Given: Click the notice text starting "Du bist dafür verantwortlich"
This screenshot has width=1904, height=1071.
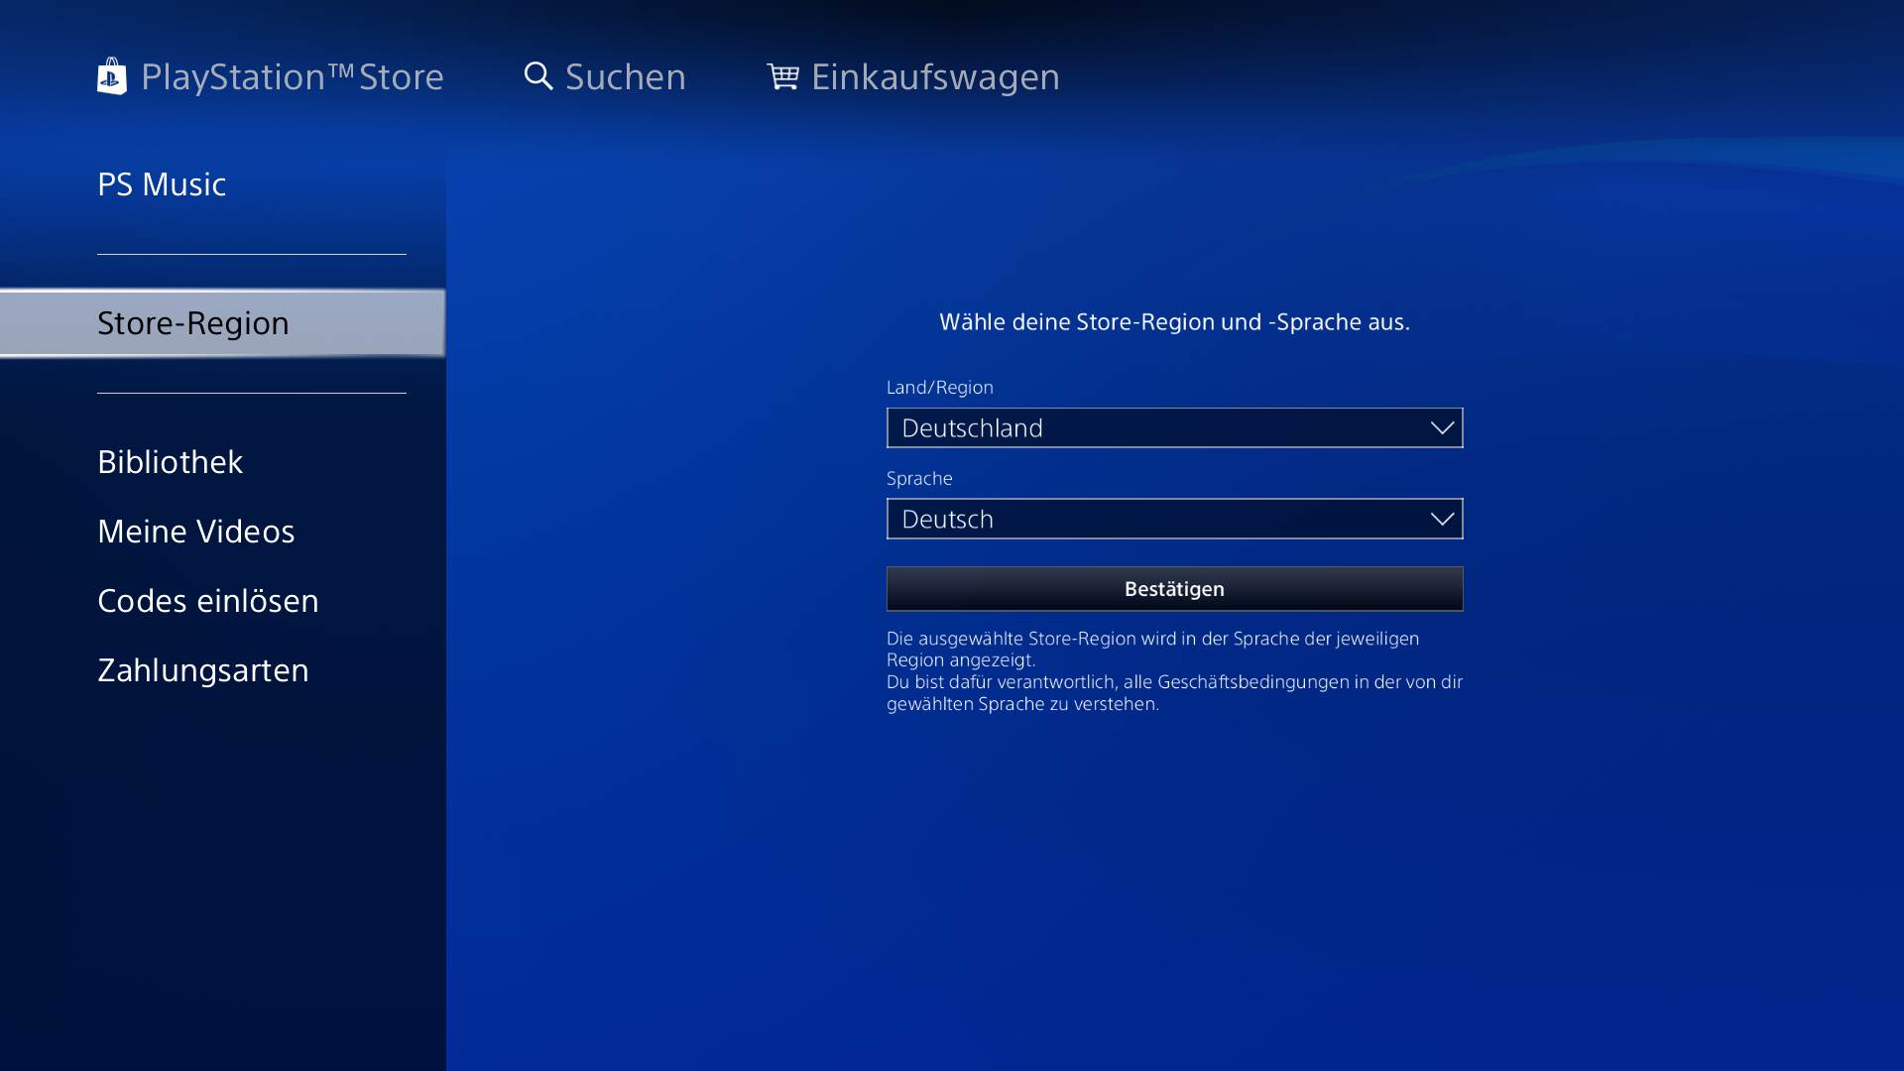Looking at the screenshot, I should click(1174, 692).
